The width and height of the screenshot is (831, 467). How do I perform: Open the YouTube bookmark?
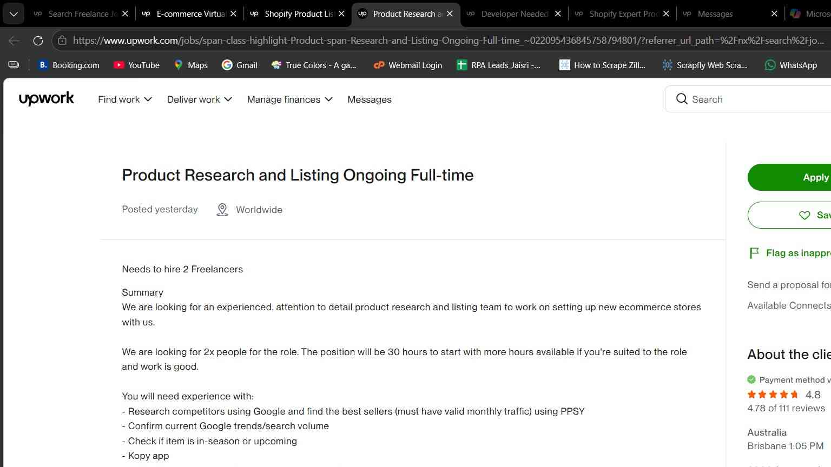(x=136, y=65)
